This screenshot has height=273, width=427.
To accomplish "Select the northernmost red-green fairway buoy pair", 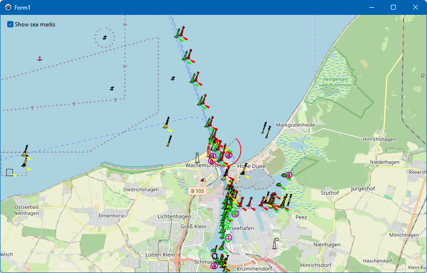I will point(180,34).
